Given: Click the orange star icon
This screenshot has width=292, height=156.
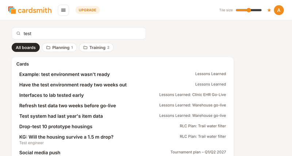Looking at the screenshot, I should pyautogui.click(x=269, y=10).
